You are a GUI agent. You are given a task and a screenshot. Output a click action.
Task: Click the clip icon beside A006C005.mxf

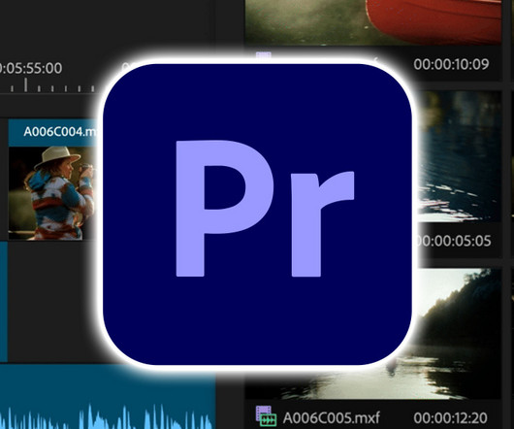tap(266, 415)
